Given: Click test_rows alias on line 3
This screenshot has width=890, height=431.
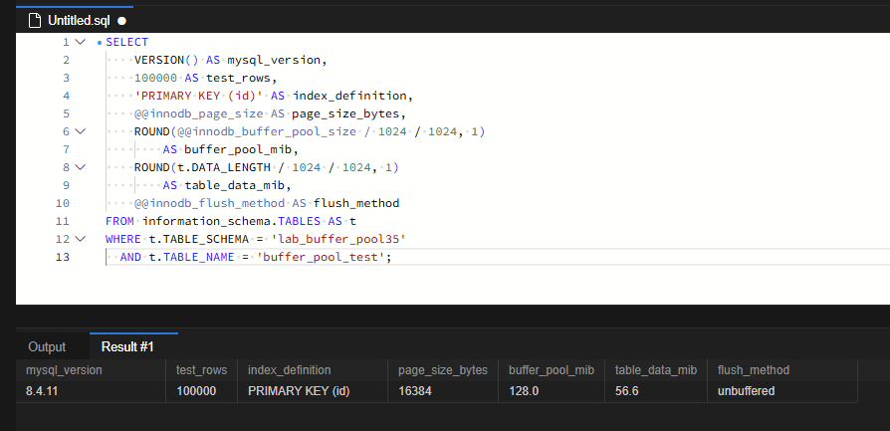Looking at the screenshot, I should coord(238,79).
